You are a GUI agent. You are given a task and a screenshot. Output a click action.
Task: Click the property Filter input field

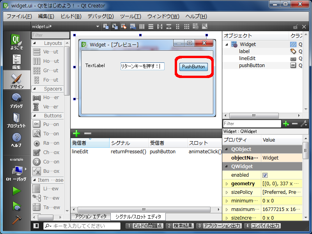click(x=252, y=124)
